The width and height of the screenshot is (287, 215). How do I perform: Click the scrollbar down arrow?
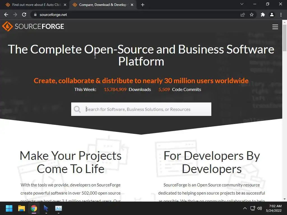[x=284, y=199]
